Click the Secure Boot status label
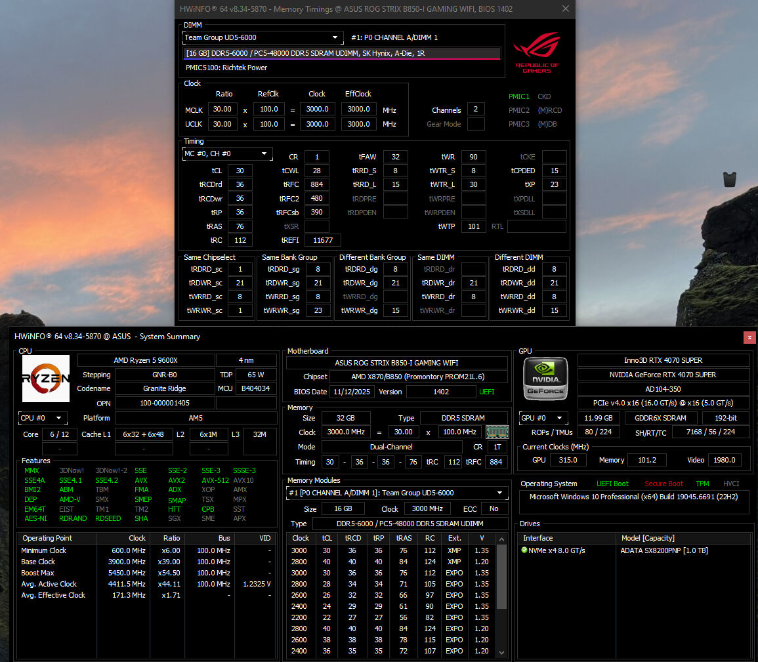Image resolution: width=758 pixels, height=662 pixels. tap(663, 484)
